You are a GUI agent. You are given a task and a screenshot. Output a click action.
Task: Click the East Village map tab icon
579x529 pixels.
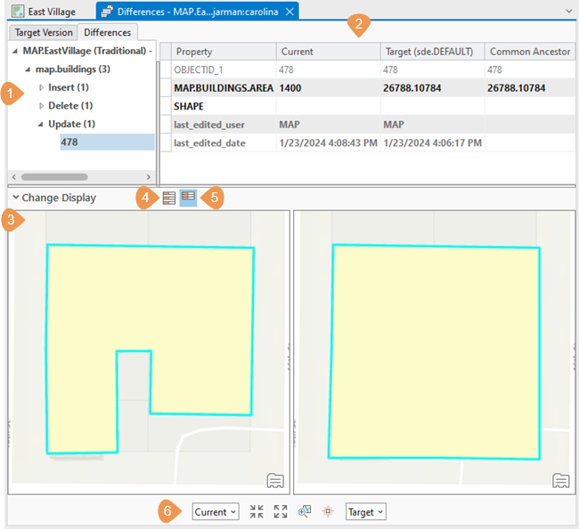(x=18, y=12)
